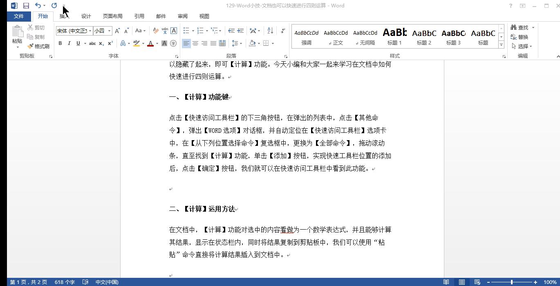Open the font size dropdown

[x=108, y=31]
